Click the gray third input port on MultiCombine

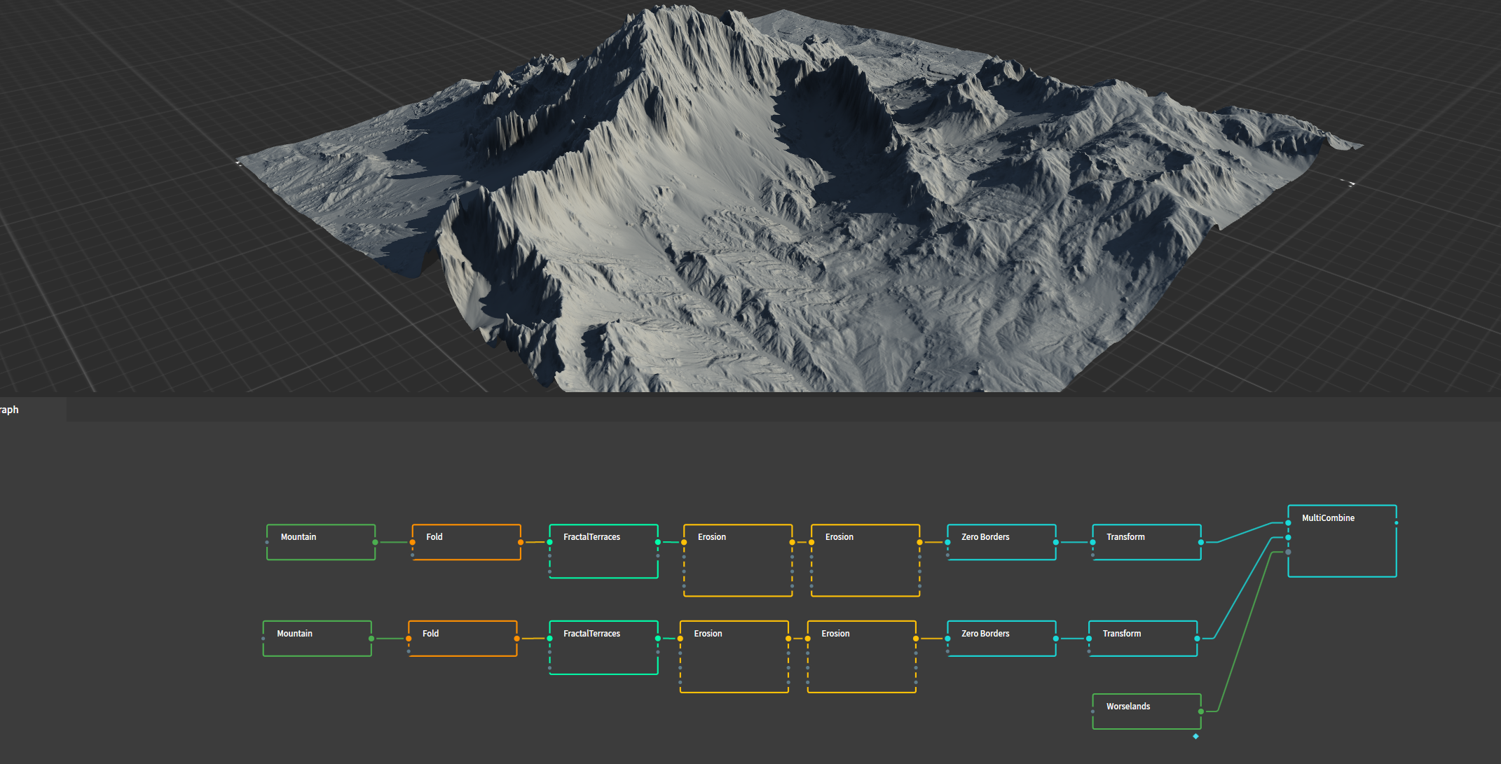(x=1288, y=552)
